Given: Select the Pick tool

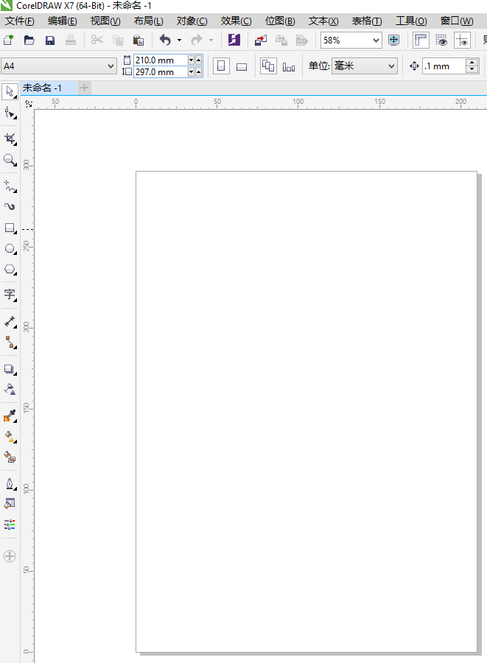Looking at the screenshot, I should point(10,91).
